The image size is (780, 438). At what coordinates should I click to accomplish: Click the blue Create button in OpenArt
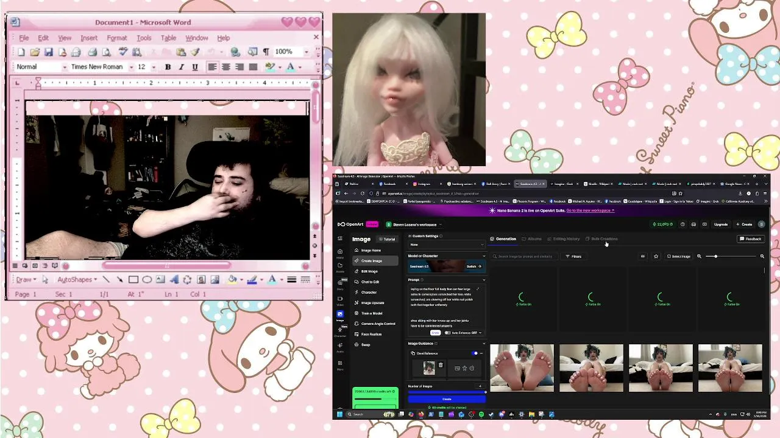click(447, 399)
